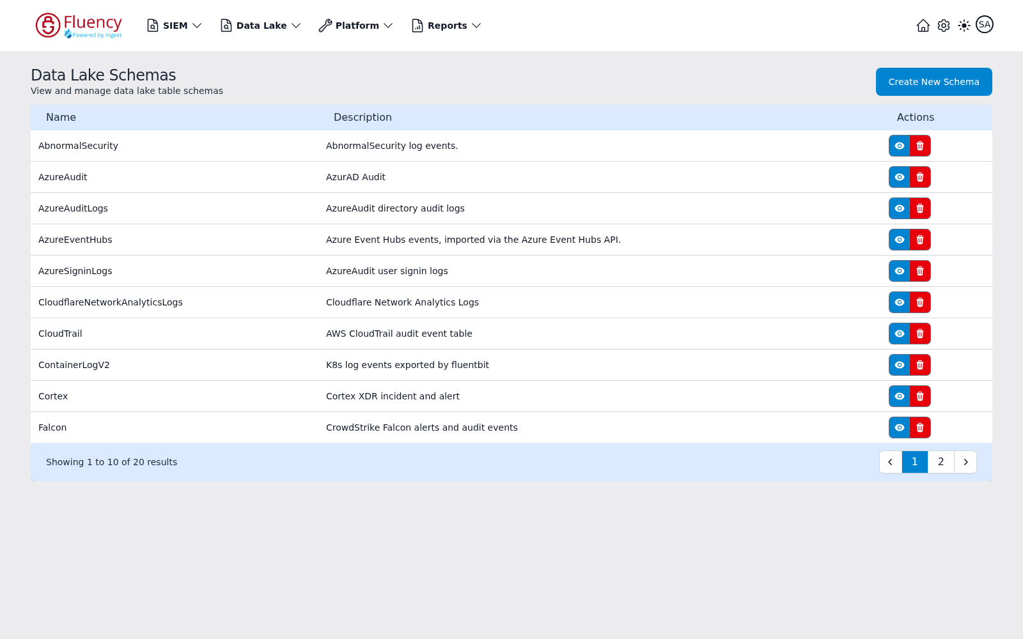
Task: Delete the Cortex schema
Action: [920, 396]
